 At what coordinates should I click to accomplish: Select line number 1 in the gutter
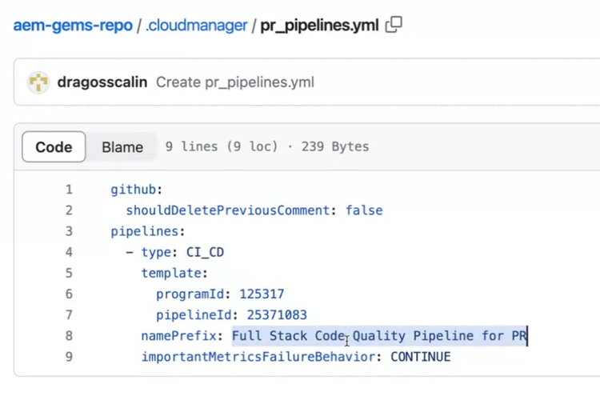click(x=69, y=190)
